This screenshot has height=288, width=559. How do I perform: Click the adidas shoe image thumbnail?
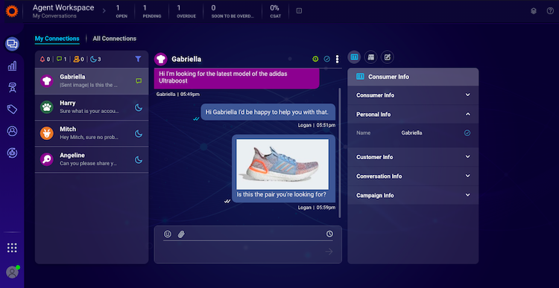click(282, 164)
